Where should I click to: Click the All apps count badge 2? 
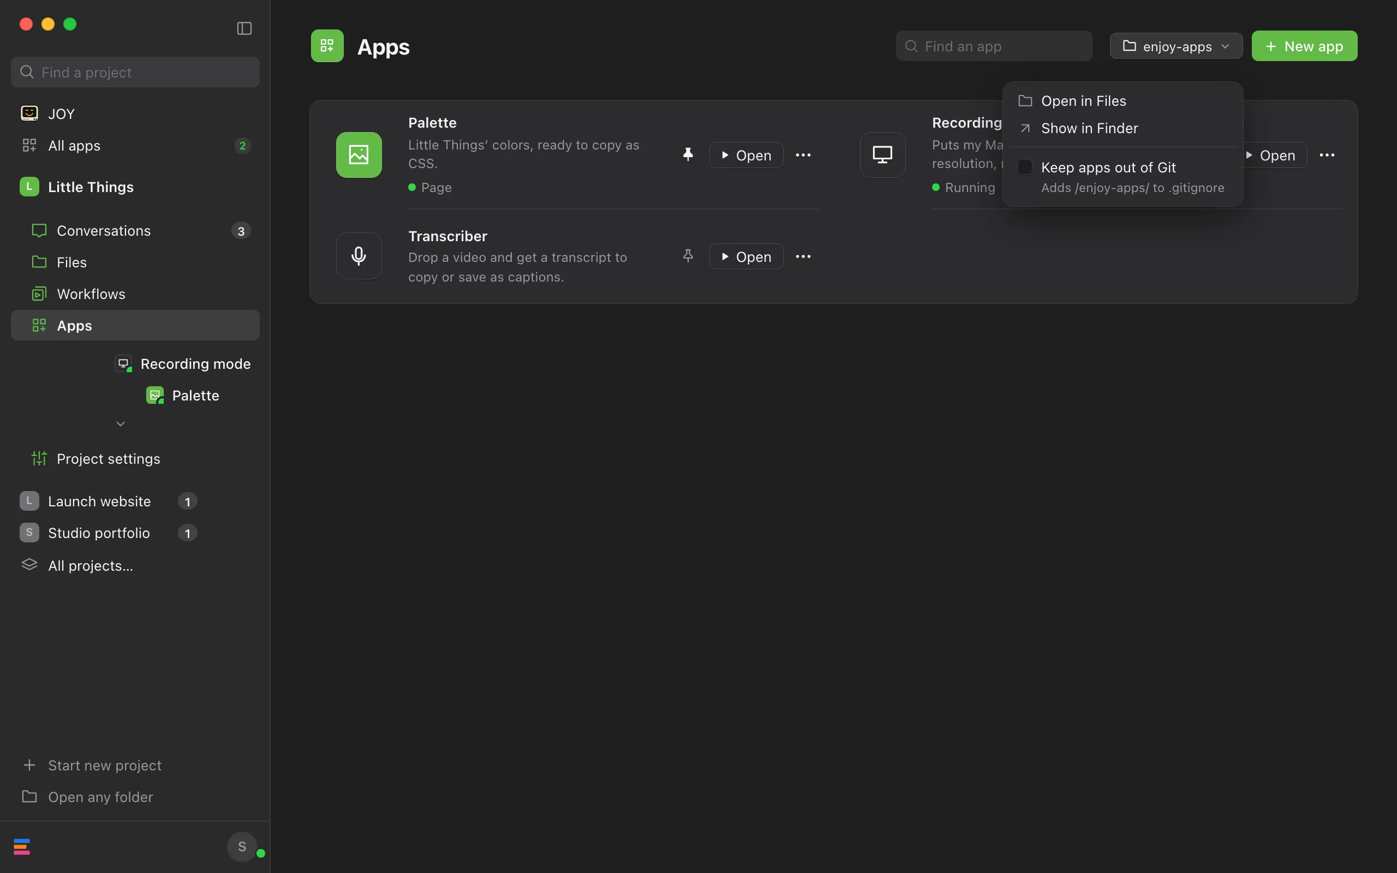click(242, 146)
